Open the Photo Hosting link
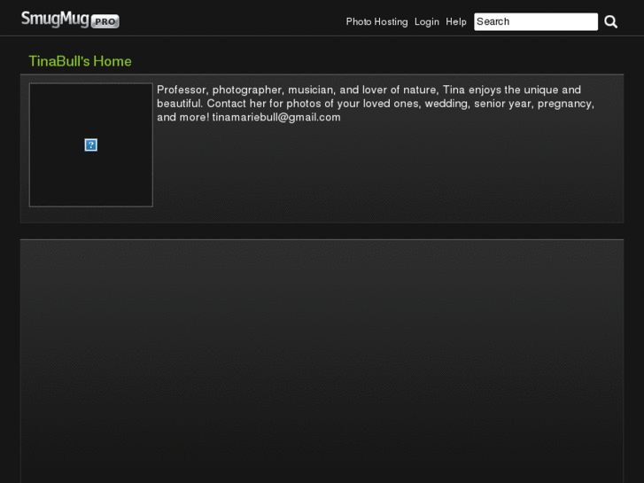 pos(376,22)
